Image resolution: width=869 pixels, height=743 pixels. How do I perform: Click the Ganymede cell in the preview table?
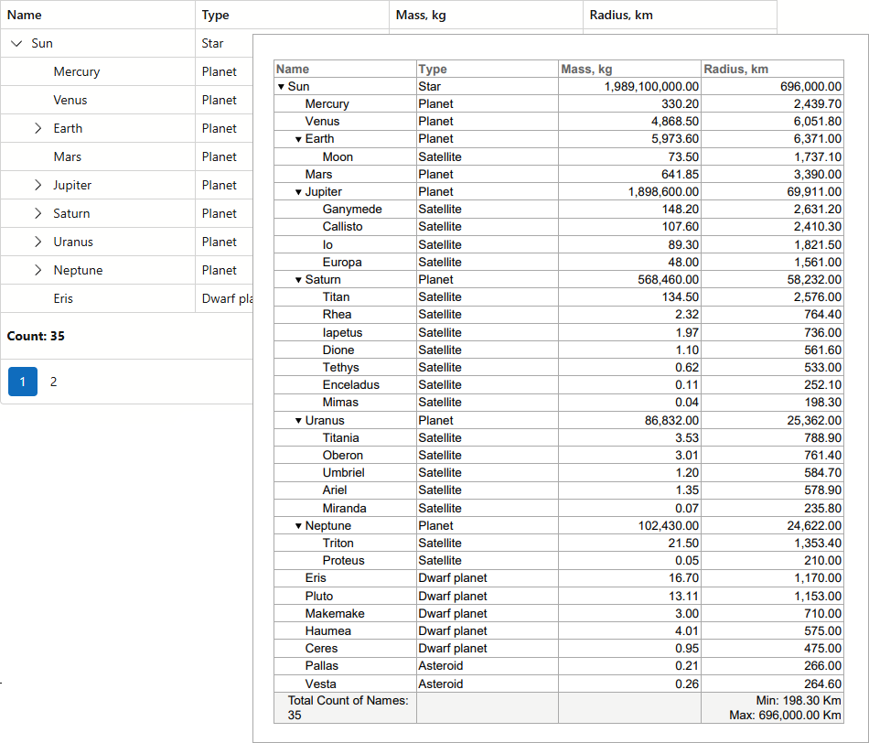click(x=352, y=210)
